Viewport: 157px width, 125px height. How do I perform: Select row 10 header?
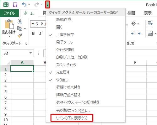[5, 120]
